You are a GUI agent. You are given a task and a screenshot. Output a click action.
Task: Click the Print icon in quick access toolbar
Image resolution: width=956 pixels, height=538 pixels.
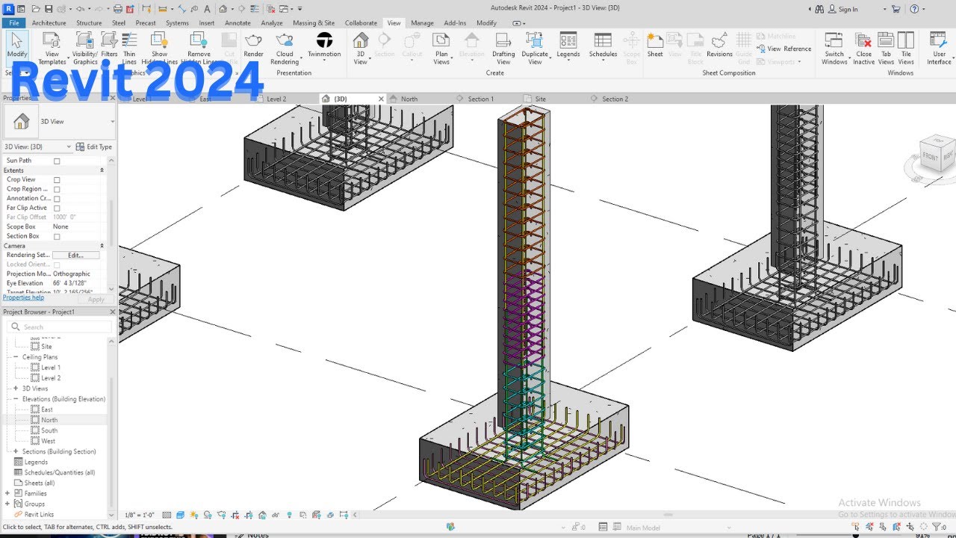(117, 9)
